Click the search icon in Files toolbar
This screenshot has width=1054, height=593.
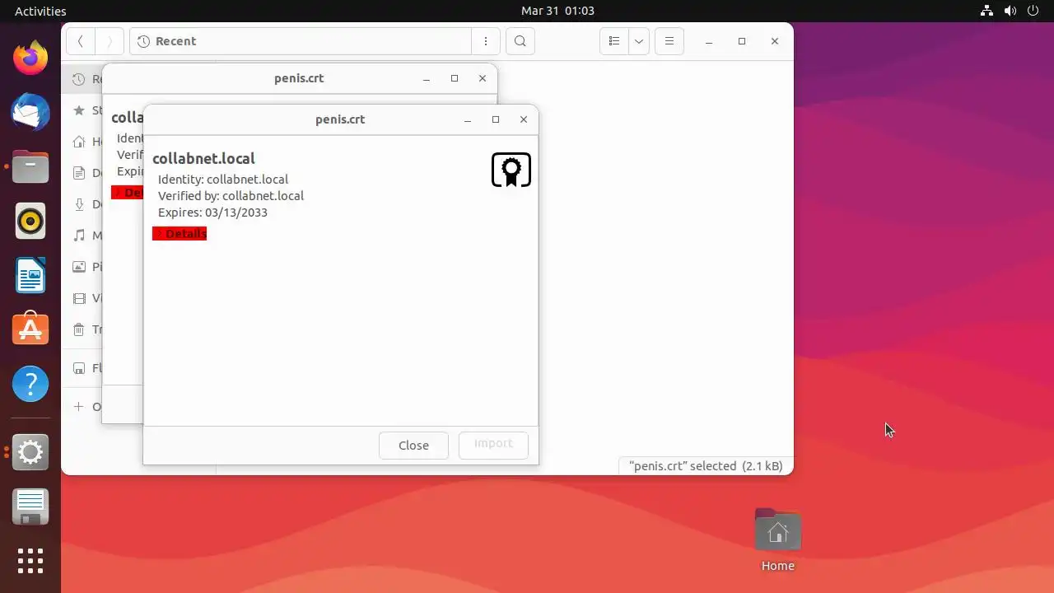click(x=520, y=41)
